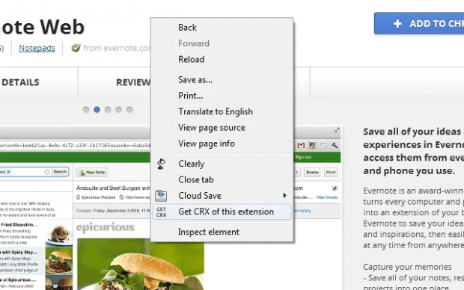Click the expand screenshot icon
Viewport: 464px width, 290px height.
coord(337,130)
